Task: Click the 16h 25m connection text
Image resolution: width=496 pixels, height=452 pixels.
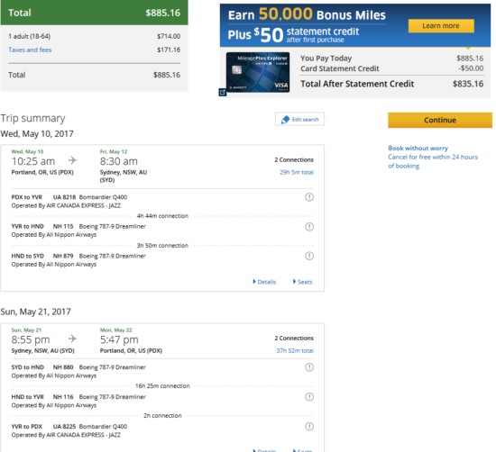Action: (x=162, y=386)
